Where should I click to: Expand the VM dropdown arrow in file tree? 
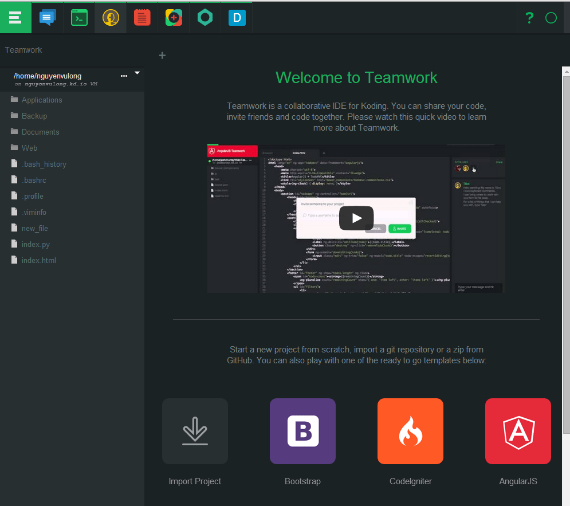click(x=137, y=73)
